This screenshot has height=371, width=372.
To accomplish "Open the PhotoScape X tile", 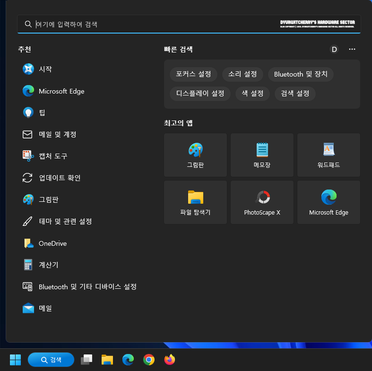I will click(x=262, y=202).
